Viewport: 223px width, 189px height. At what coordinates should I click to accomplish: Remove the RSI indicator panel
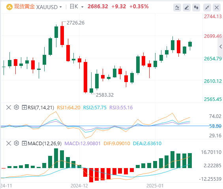point(9,107)
